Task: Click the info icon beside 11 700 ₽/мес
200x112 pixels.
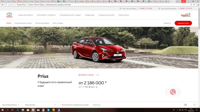Action: coord(97,87)
